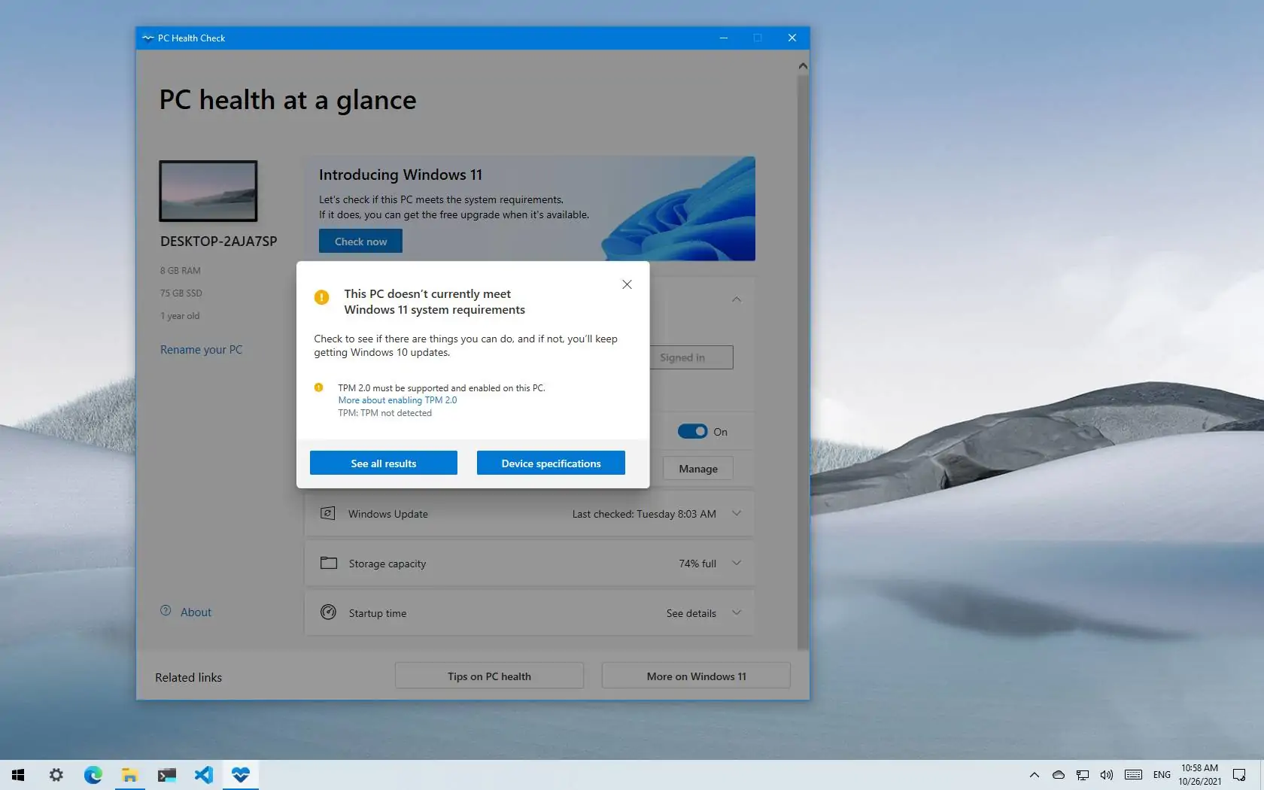Image resolution: width=1264 pixels, height=790 pixels.
Task: Click the taskbar clock showing 10:58 AM
Action: pyautogui.click(x=1199, y=775)
